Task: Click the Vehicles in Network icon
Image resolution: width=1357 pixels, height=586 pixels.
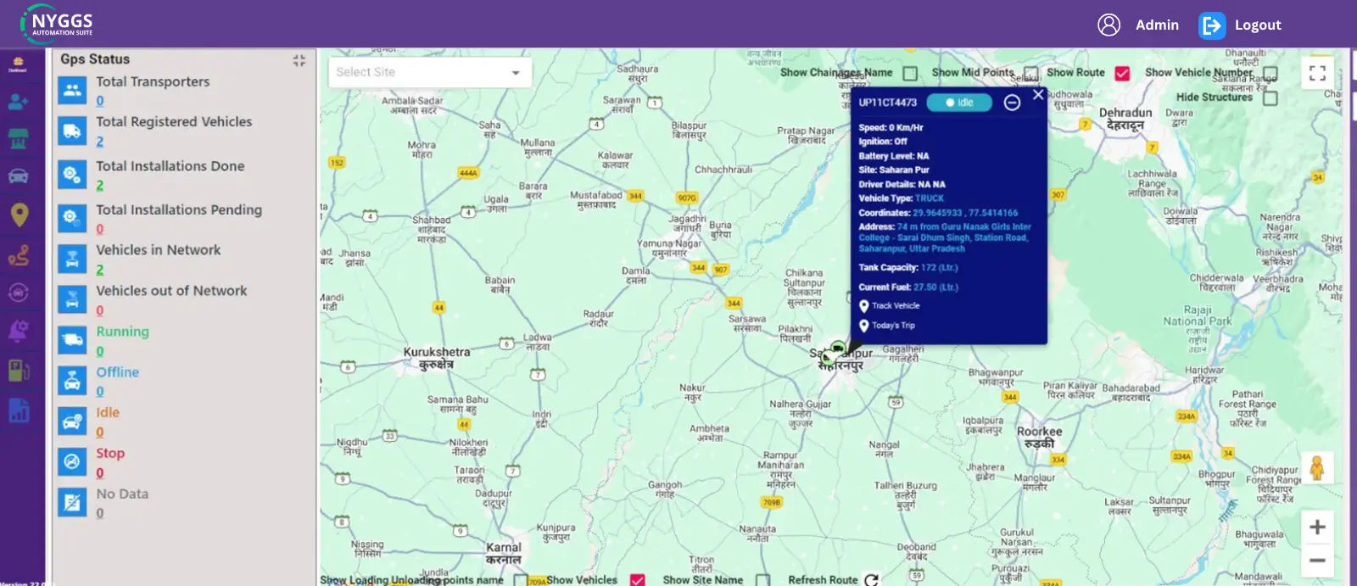Action: click(72, 259)
